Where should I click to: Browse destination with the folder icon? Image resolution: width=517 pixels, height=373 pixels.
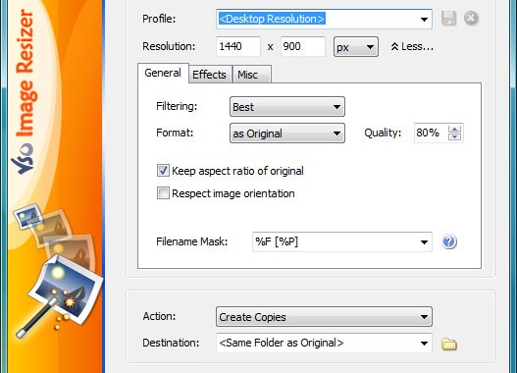coord(449,344)
